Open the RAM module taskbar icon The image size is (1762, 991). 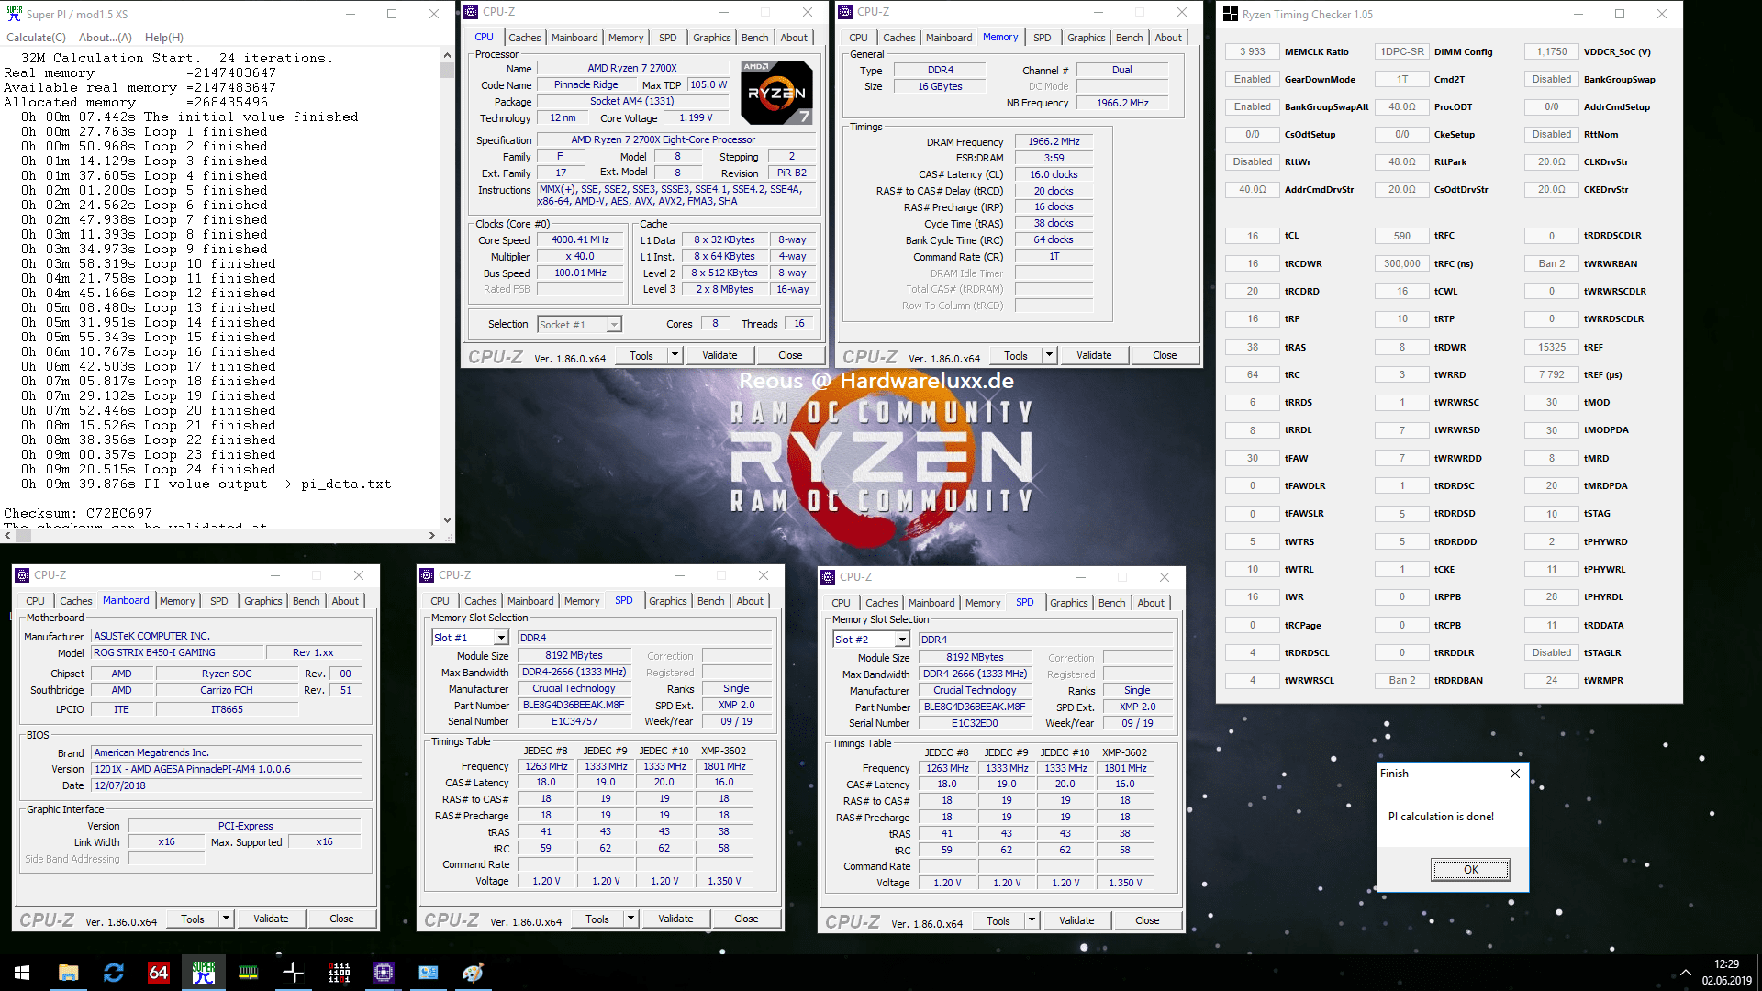click(x=248, y=973)
